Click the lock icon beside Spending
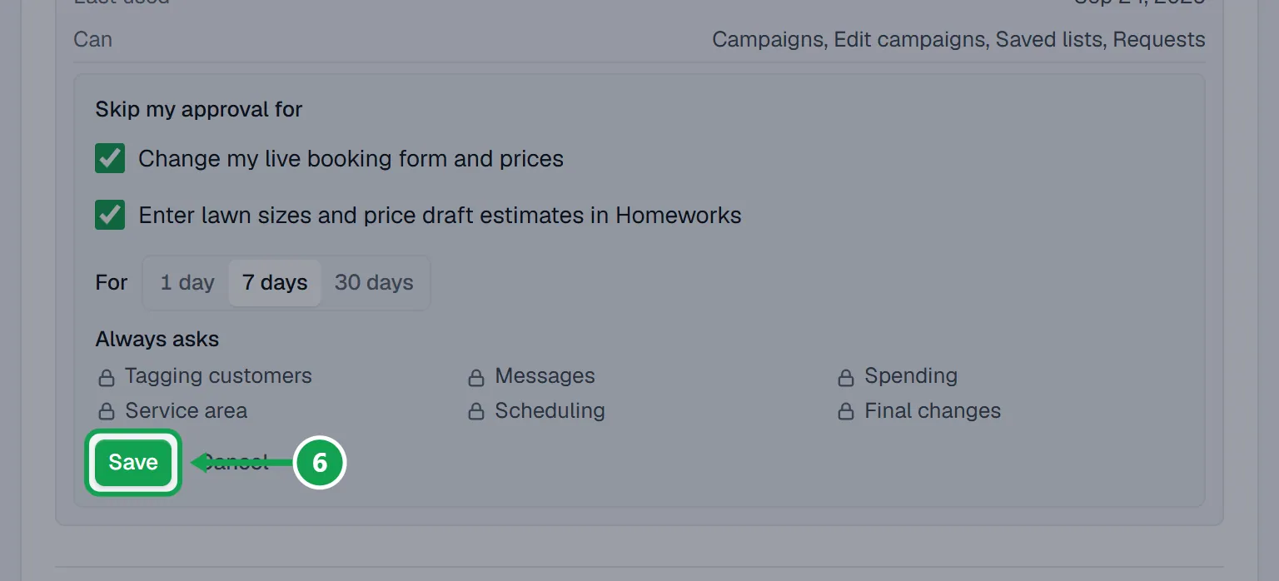1279x581 pixels. pyautogui.click(x=846, y=378)
